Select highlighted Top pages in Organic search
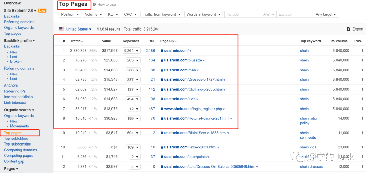Viewport: 366px width, 173px height. (13, 133)
